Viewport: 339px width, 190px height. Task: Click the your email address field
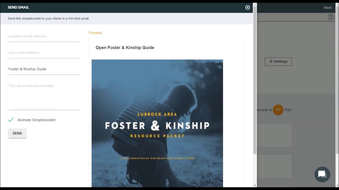pos(44,53)
